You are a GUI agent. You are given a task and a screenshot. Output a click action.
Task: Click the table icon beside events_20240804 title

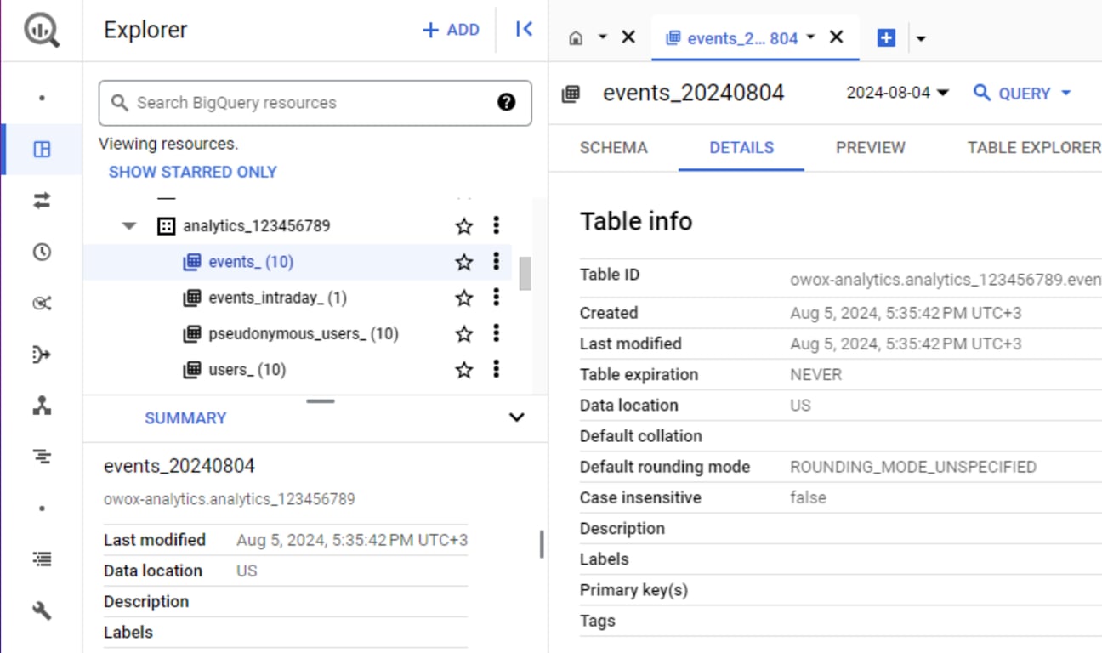(571, 94)
